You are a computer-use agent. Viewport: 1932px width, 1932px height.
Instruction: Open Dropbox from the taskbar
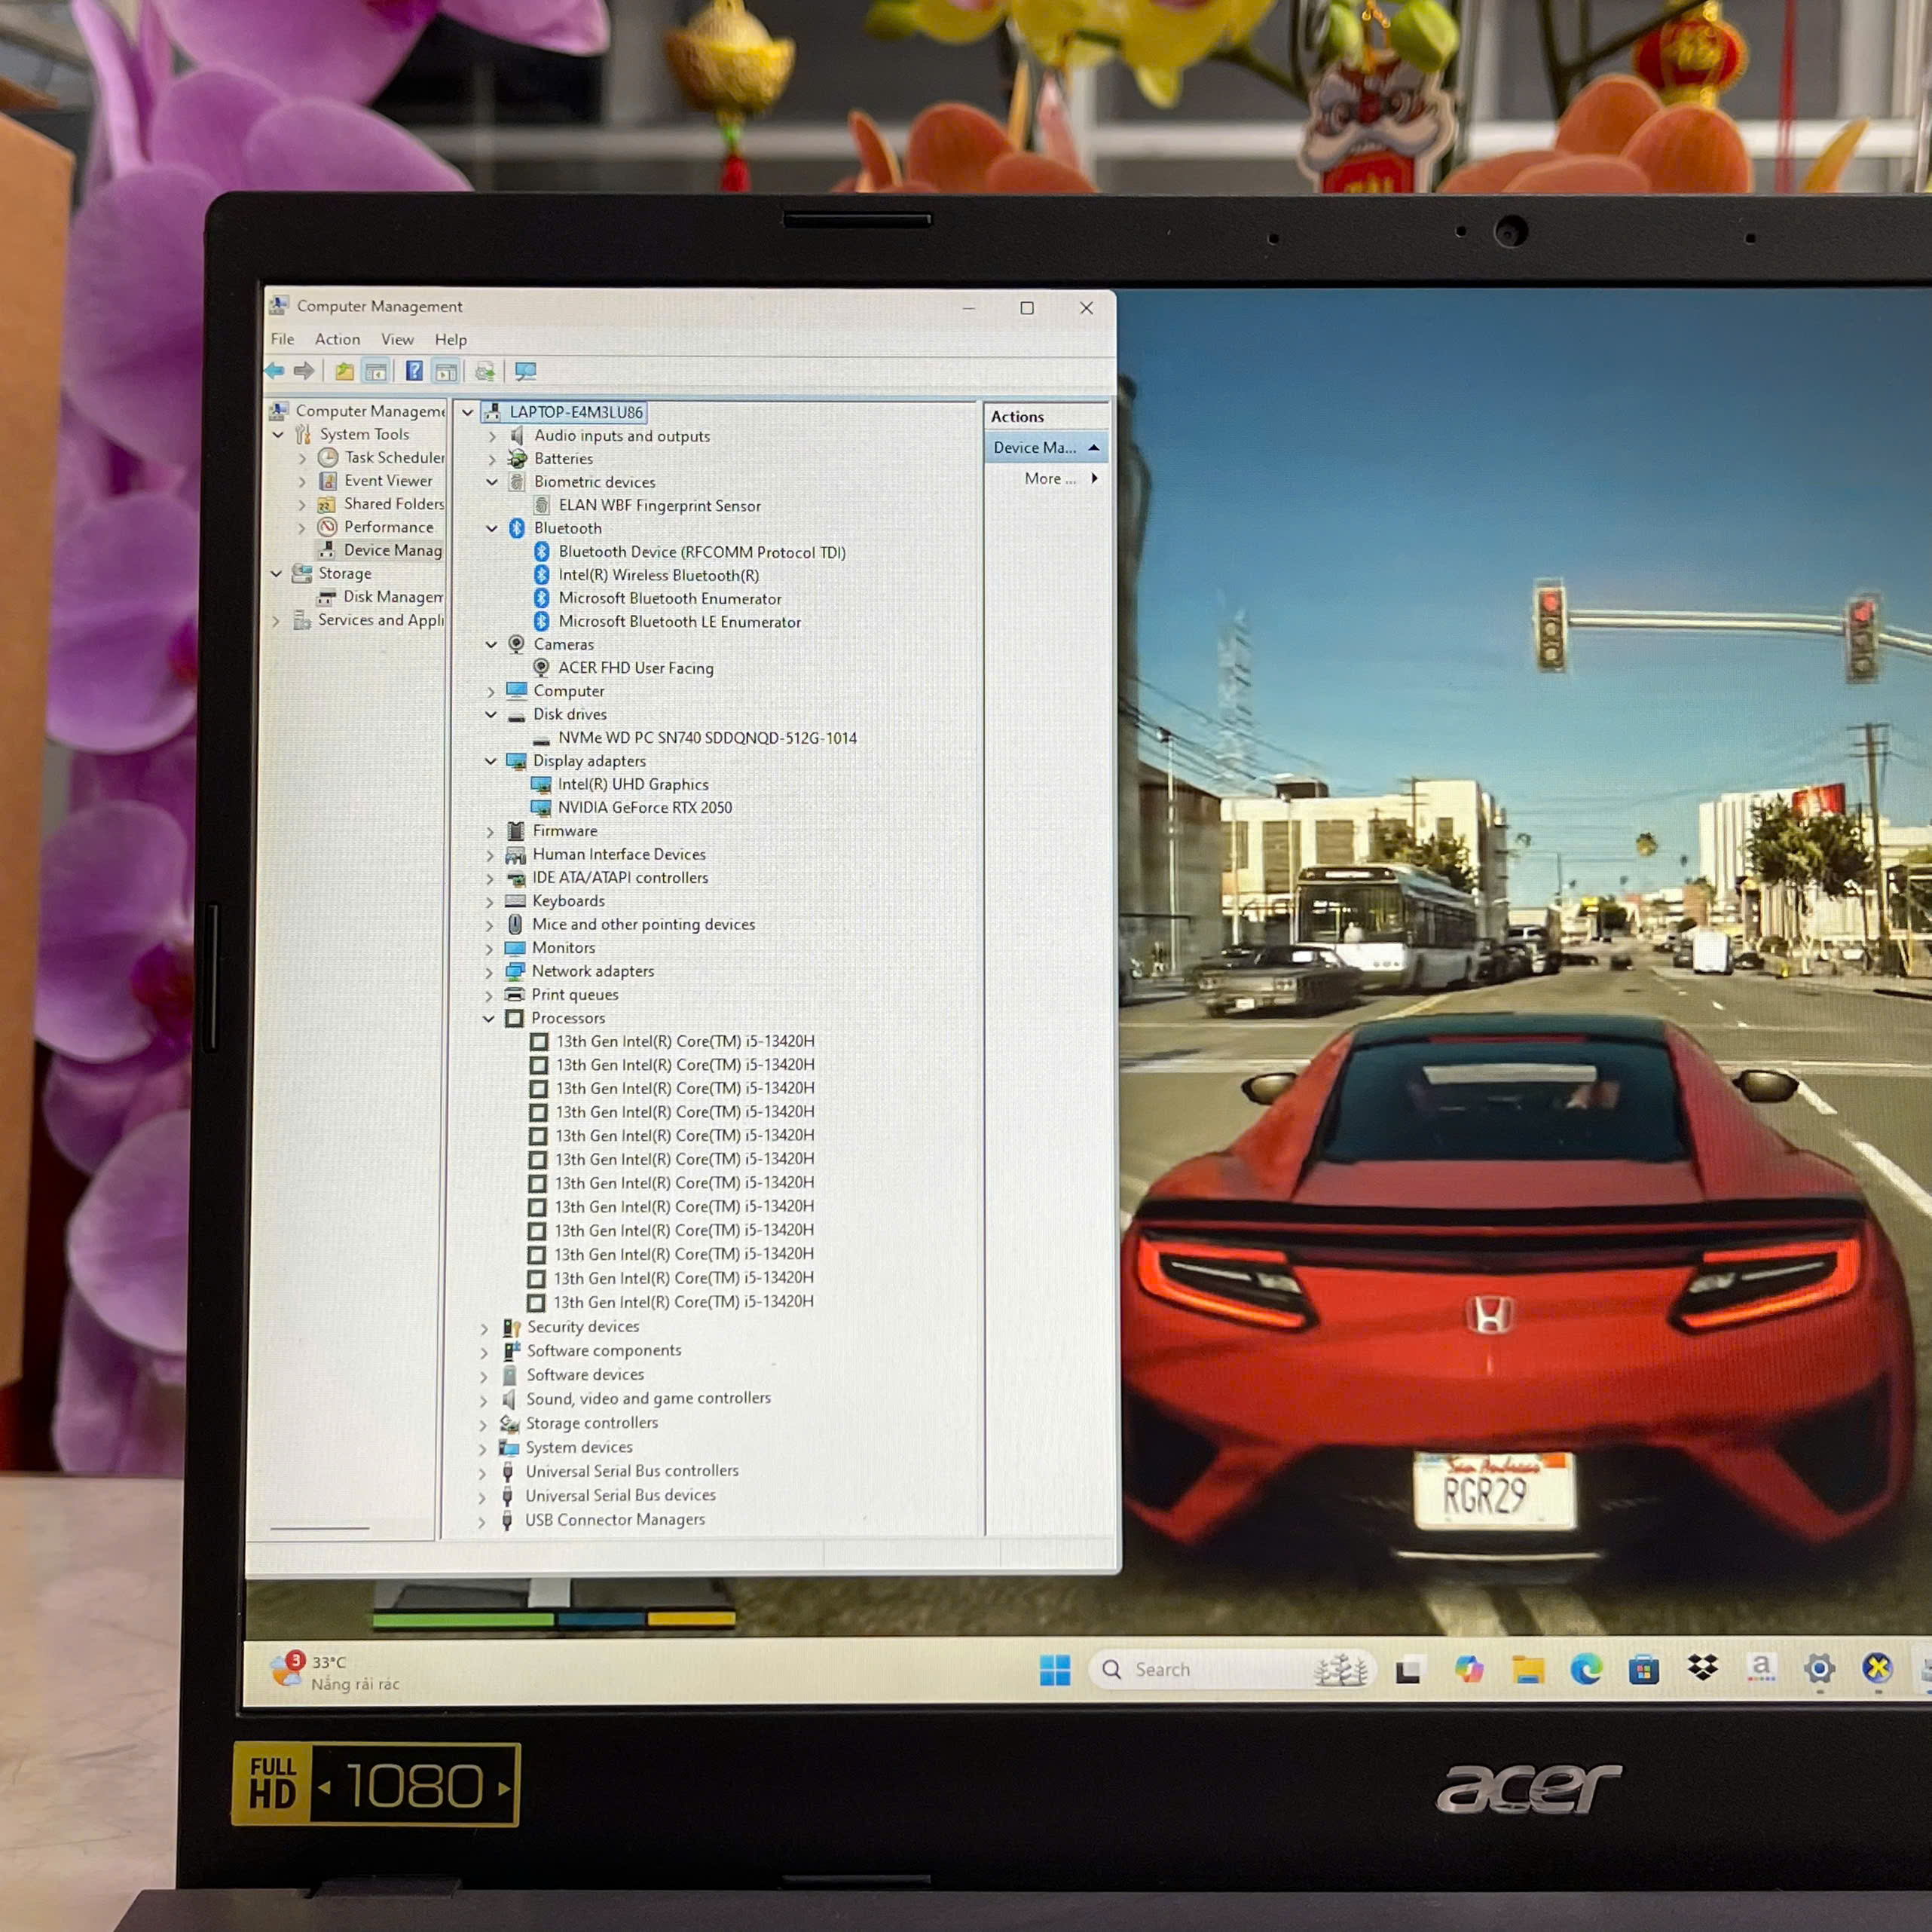point(1702,1667)
